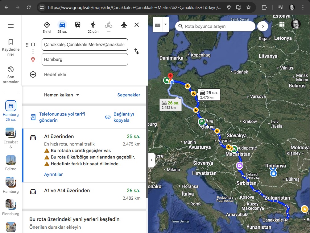Select walking mode icon
Screen dimensions: 310x233
[x=93, y=25]
